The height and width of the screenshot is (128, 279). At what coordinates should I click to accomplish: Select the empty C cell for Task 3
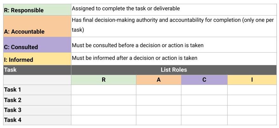point(204,110)
